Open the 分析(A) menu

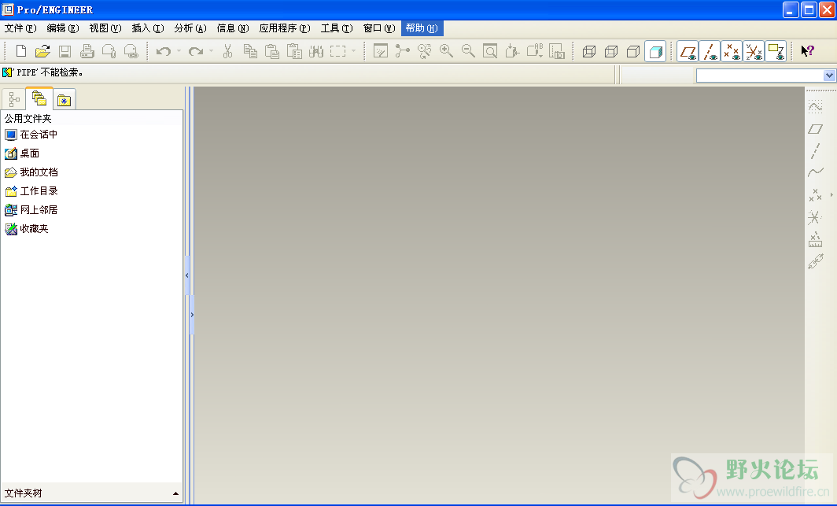tap(190, 28)
